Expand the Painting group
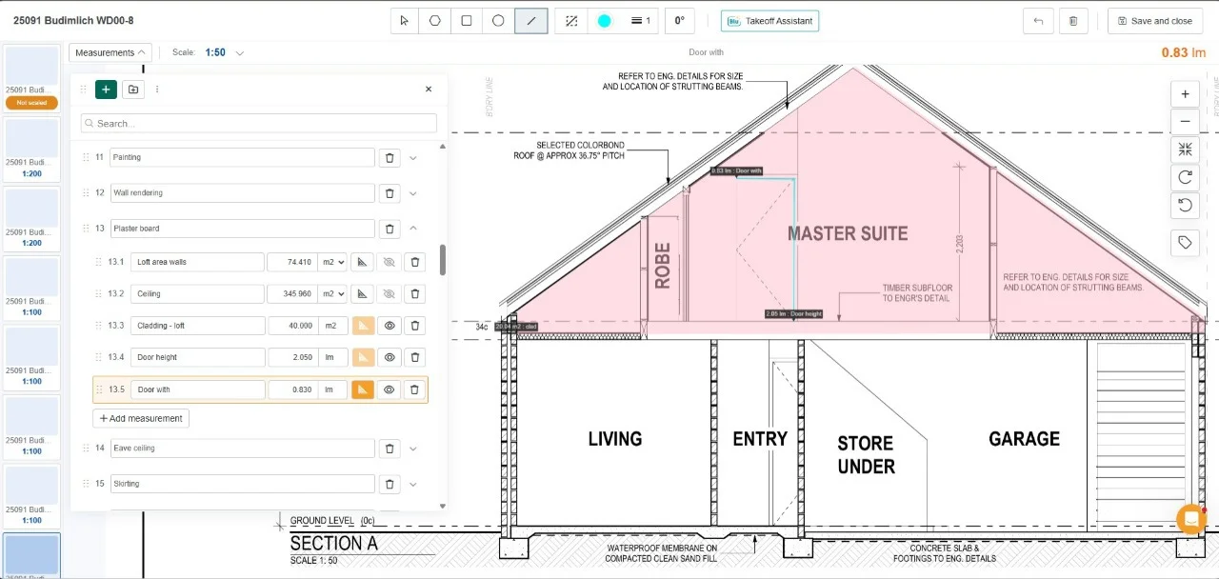This screenshot has width=1219, height=579. click(413, 158)
